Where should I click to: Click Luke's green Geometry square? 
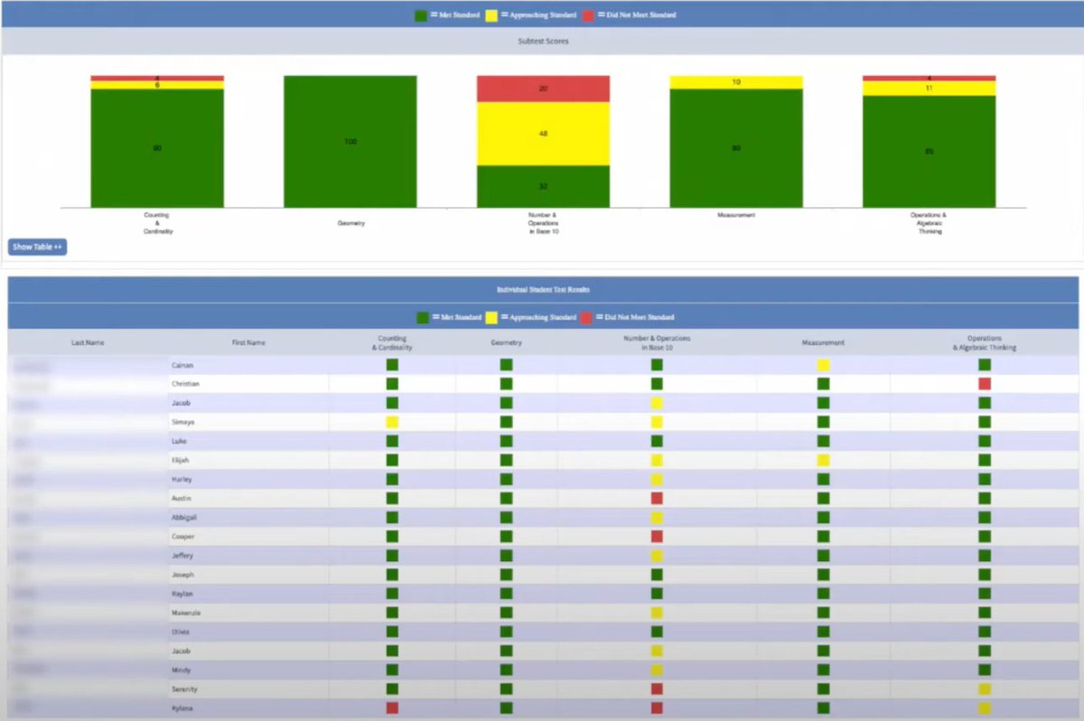point(506,441)
